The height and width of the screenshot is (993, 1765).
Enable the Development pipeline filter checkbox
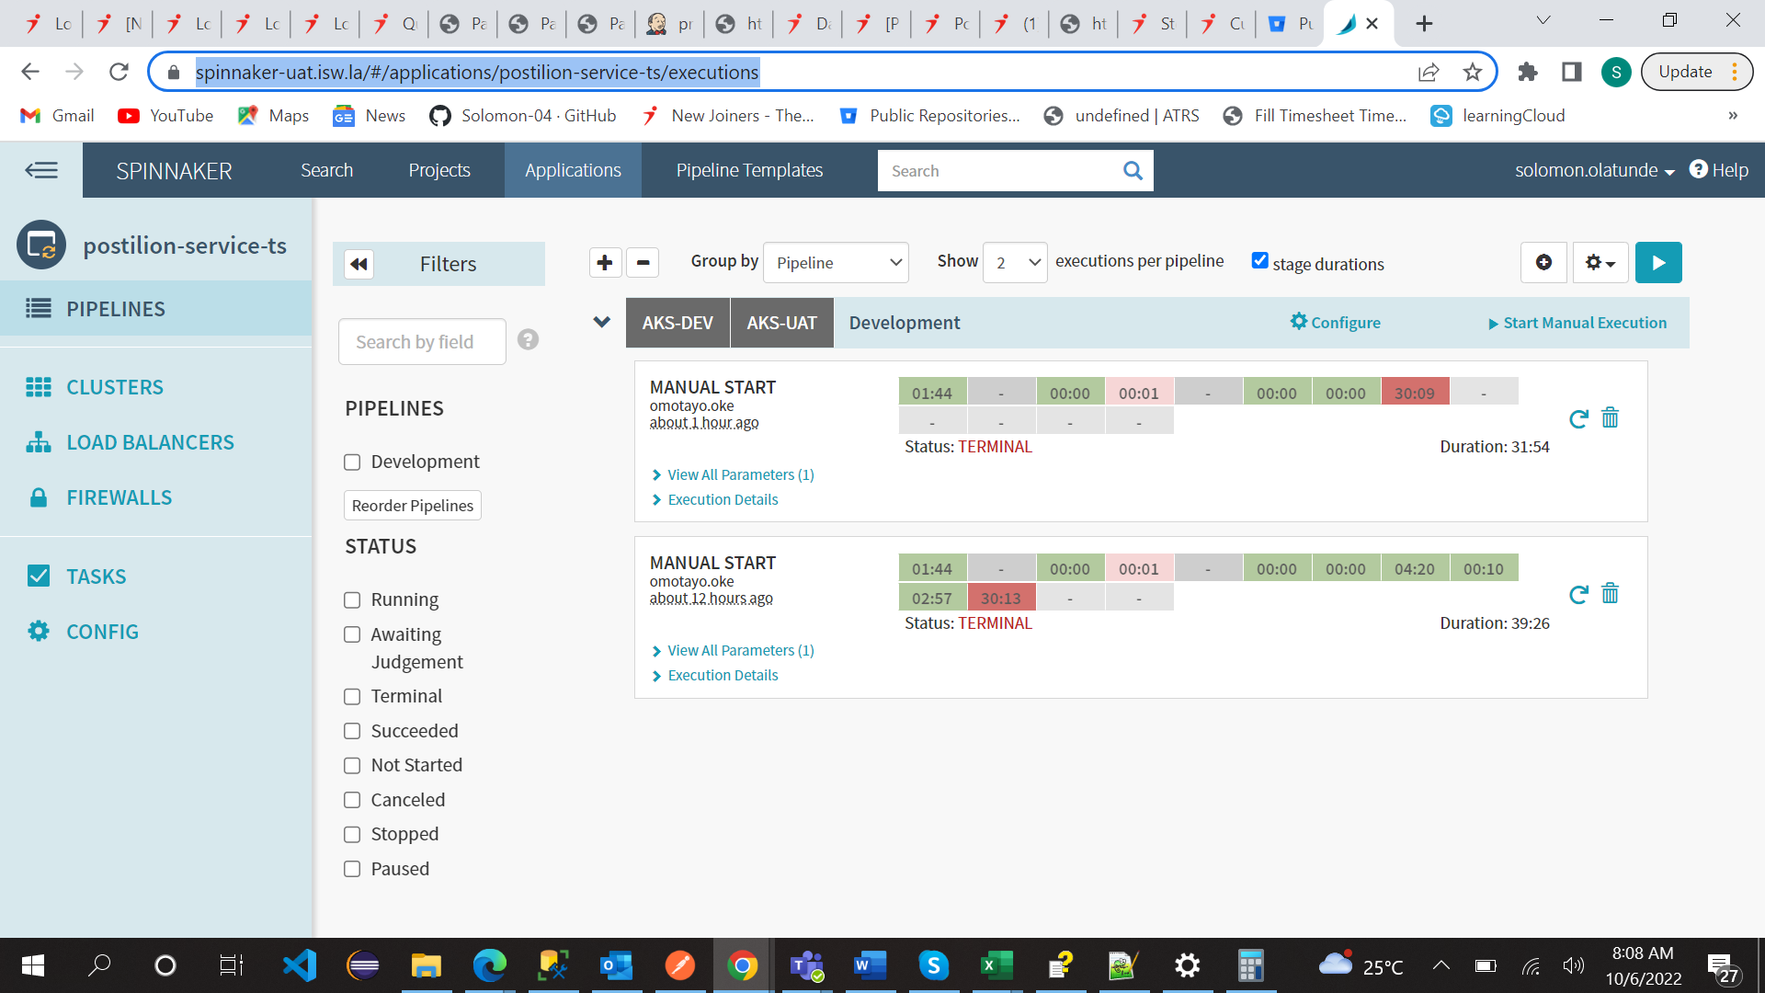[352, 462]
